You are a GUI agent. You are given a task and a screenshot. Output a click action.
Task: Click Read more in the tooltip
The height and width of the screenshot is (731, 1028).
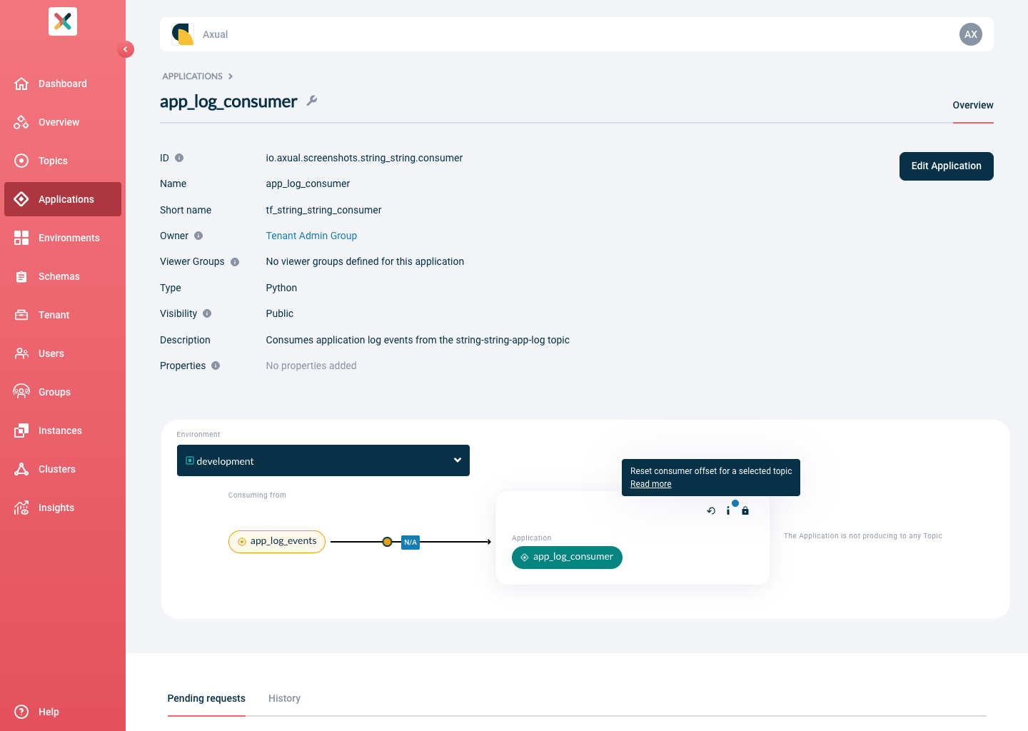point(650,484)
